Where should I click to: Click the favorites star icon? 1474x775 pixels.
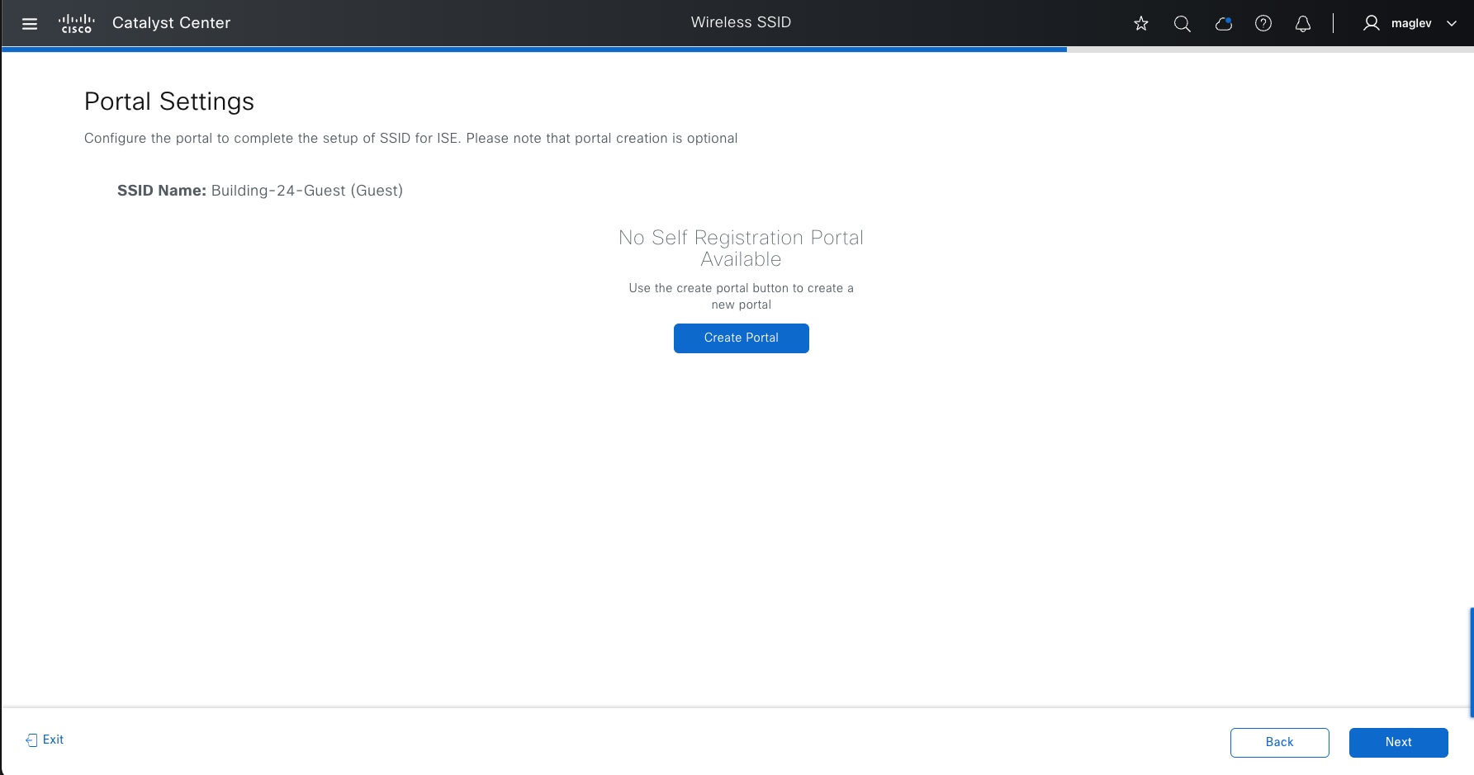[x=1141, y=24]
